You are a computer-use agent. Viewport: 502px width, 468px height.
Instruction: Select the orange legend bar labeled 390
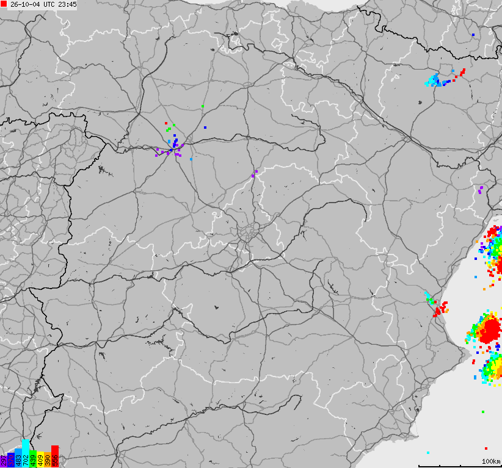[x=48, y=459]
